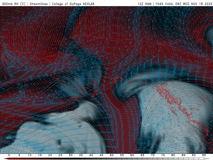
Task: Click the "65" colorbar tick label
Action: (142, 155)
